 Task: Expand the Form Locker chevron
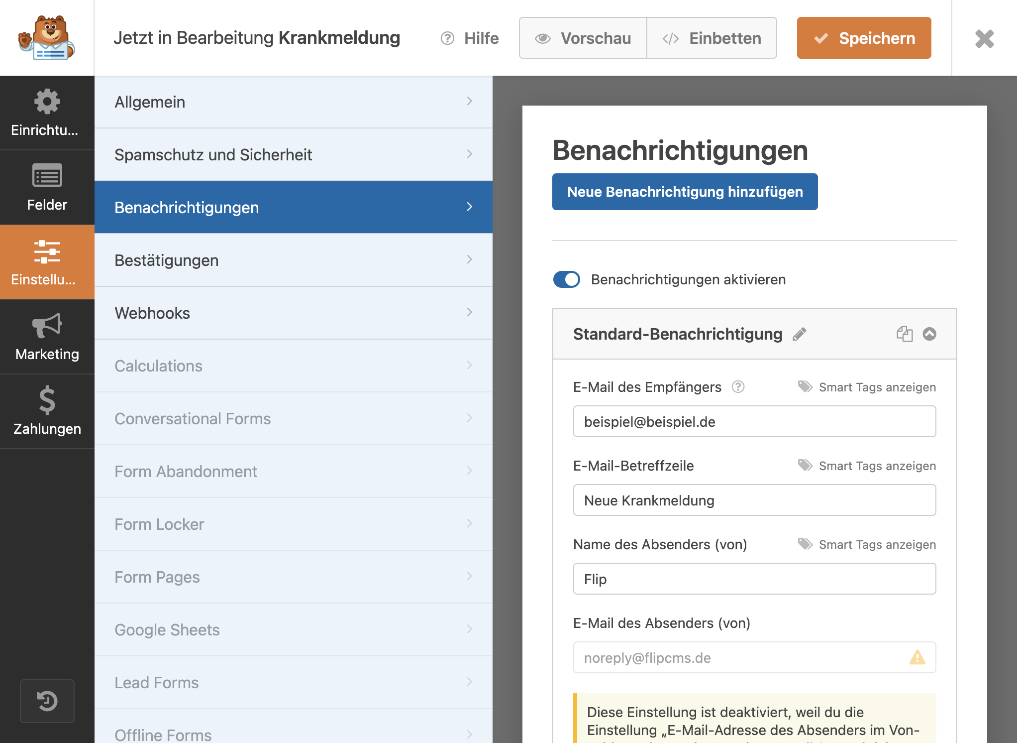coord(469,523)
